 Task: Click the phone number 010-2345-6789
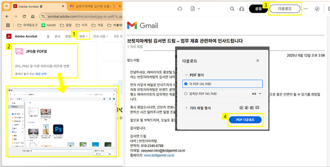[x=152, y=146]
